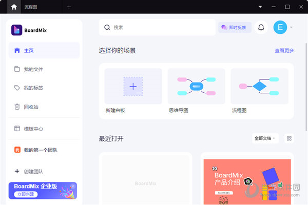Close the BoardMix enterprise banner
Image resolution: width=308 pixels, height=205 pixels.
coord(73,186)
